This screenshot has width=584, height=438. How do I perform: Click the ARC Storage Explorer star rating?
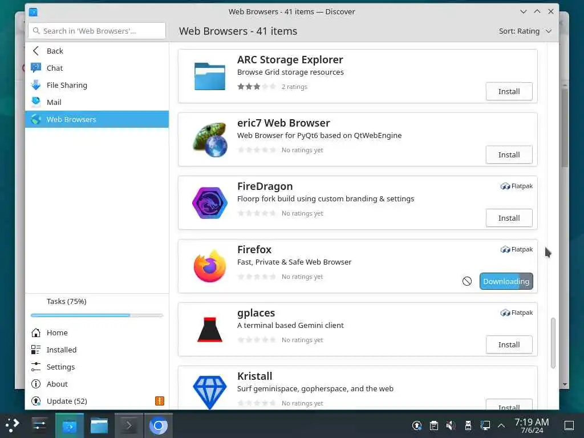pos(257,87)
